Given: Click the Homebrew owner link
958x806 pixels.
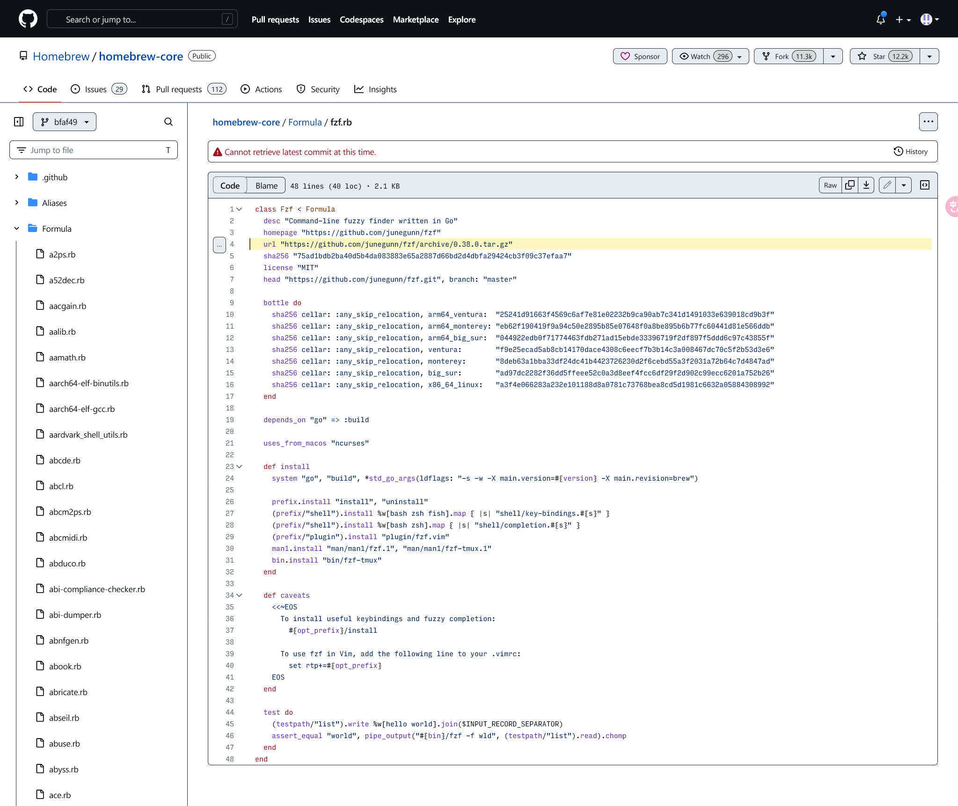Looking at the screenshot, I should click(x=61, y=56).
